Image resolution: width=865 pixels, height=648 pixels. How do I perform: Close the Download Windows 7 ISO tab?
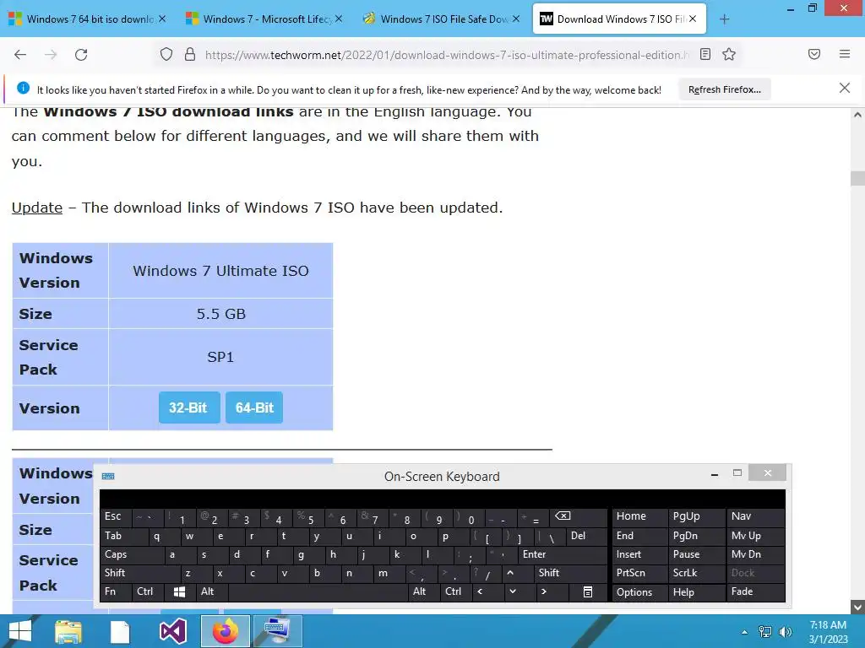click(693, 19)
